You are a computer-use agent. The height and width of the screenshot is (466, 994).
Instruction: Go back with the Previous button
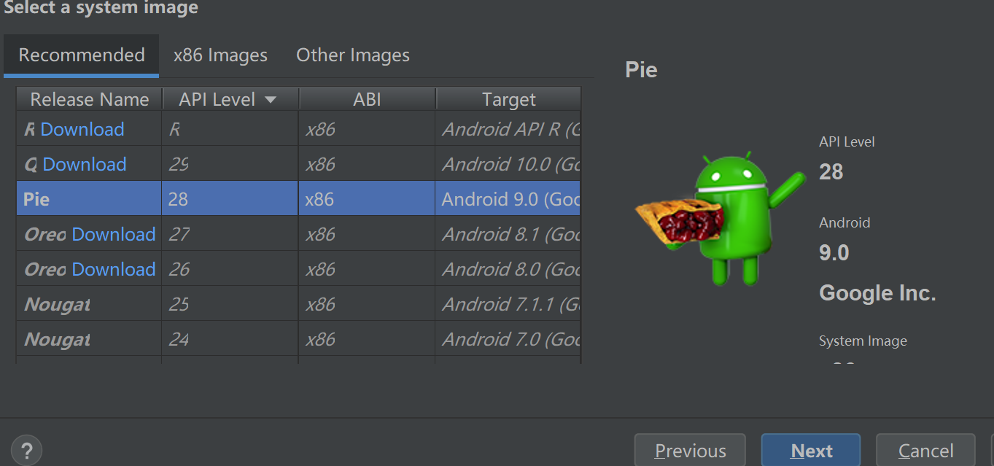pos(690,451)
